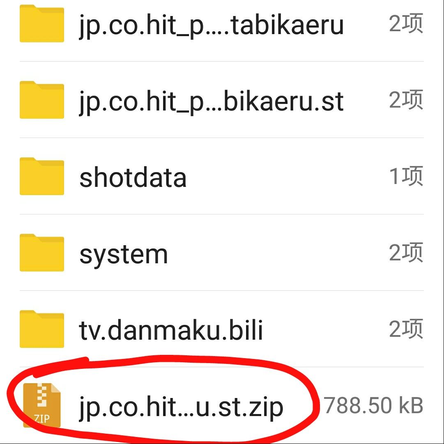Open tv.danmaku.bili folder label
Image resolution: width=444 pixels, height=444 pixels.
[x=171, y=330]
